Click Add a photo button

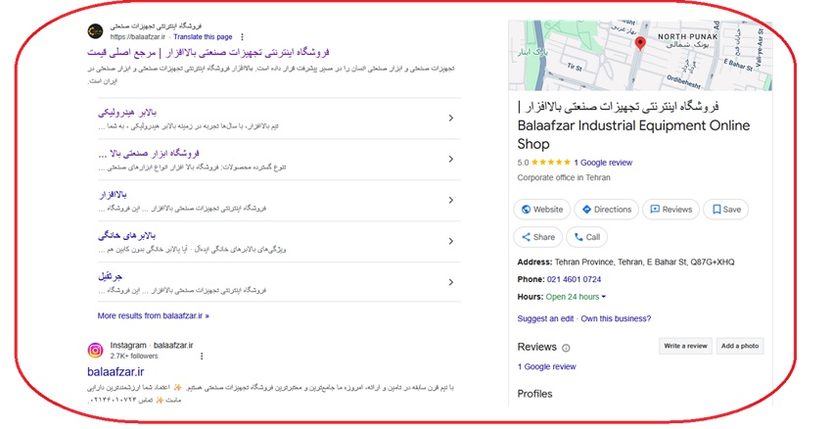(x=740, y=346)
